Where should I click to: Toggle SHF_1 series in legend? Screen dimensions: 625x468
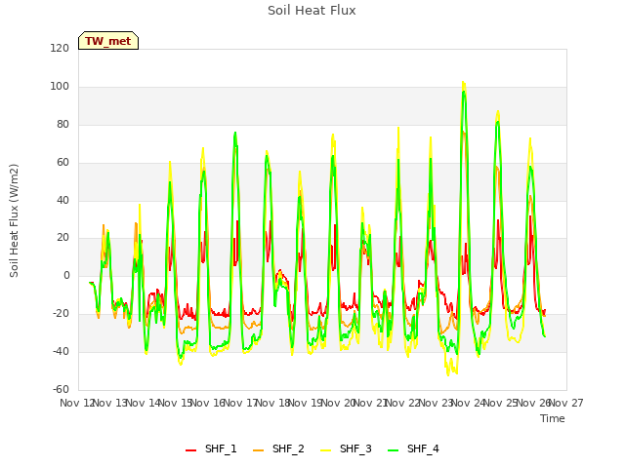211,448
